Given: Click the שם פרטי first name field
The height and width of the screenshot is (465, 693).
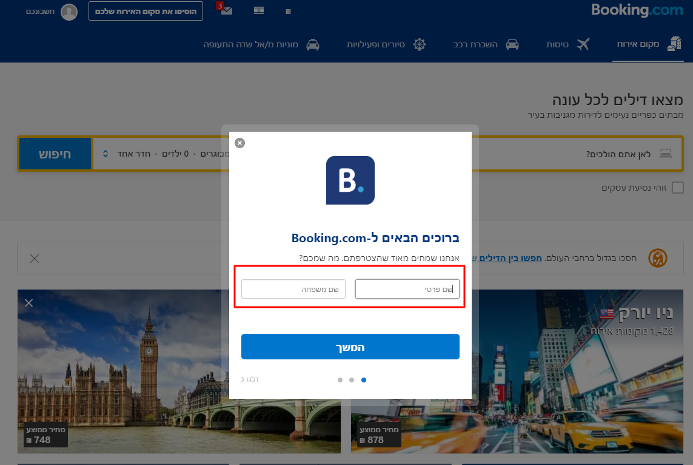Looking at the screenshot, I should [x=407, y=289].
